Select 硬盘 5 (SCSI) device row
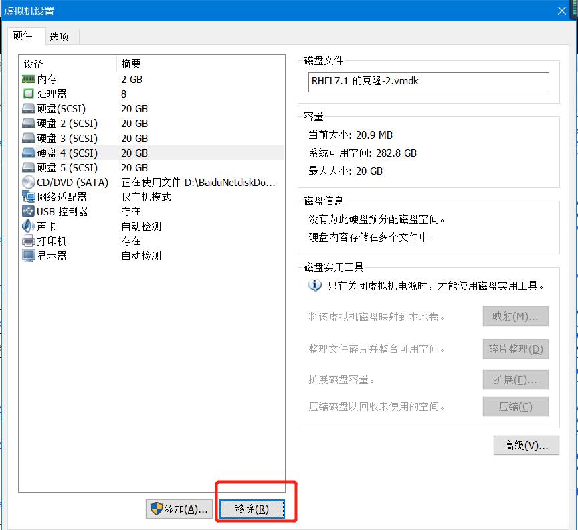Image resolution: width=578 pixels, height=530 pixels. (x=67, y=167)
